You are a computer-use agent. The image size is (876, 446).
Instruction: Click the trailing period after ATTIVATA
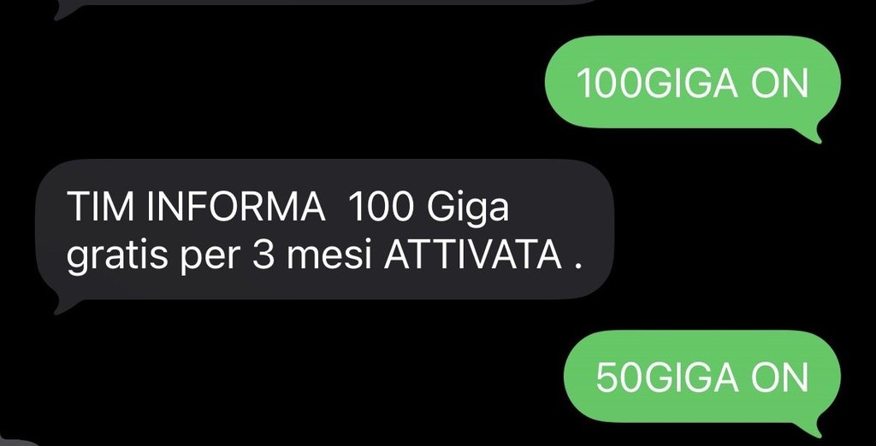click(x=577, y=268)
